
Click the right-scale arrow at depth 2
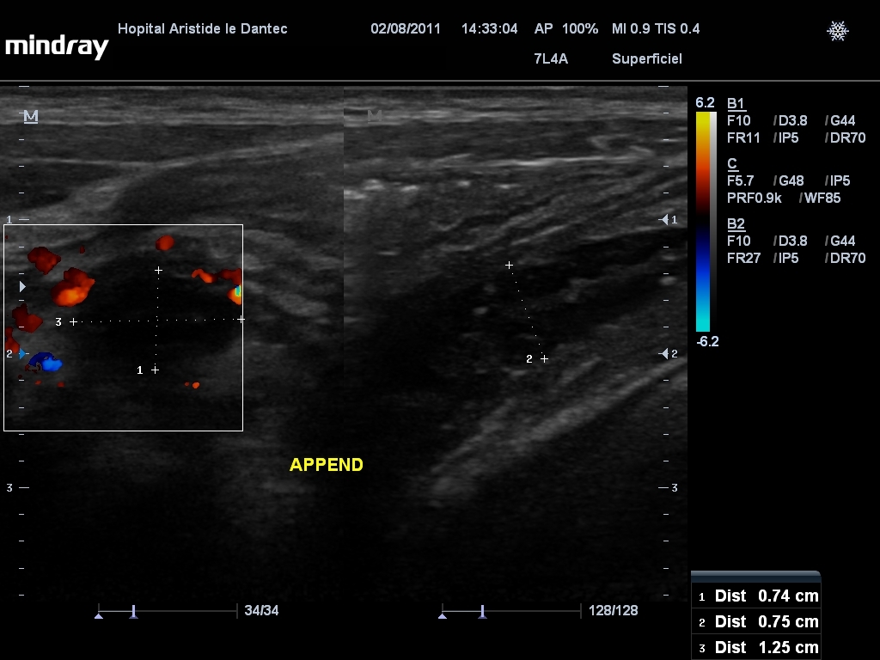click(x=664, y=353)
